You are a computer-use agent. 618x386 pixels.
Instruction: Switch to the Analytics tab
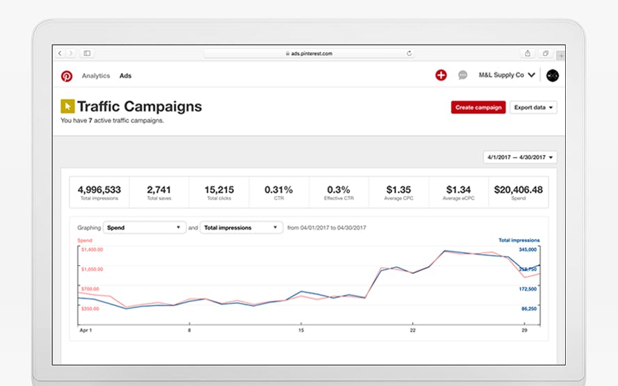coord(96,76)
